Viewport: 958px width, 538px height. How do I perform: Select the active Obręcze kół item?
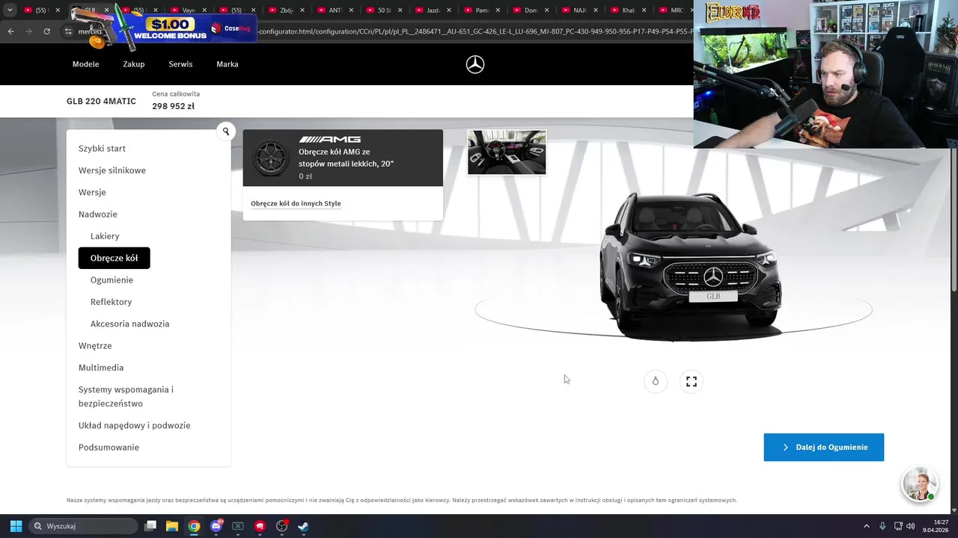114,258
